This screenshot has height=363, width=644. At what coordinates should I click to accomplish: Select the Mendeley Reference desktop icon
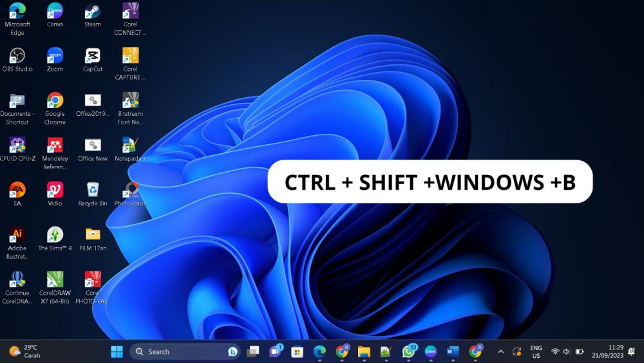pos(55,154)
